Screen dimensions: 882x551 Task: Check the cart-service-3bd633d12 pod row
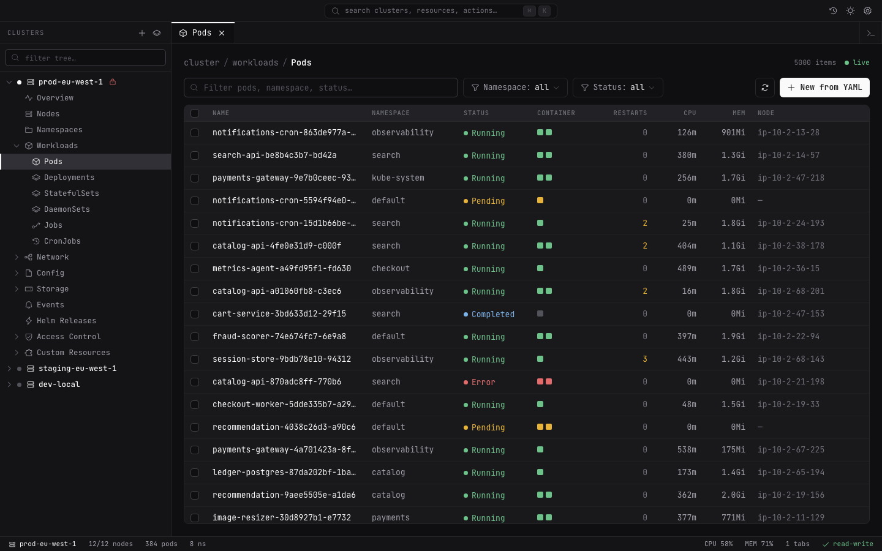(195, 314)
